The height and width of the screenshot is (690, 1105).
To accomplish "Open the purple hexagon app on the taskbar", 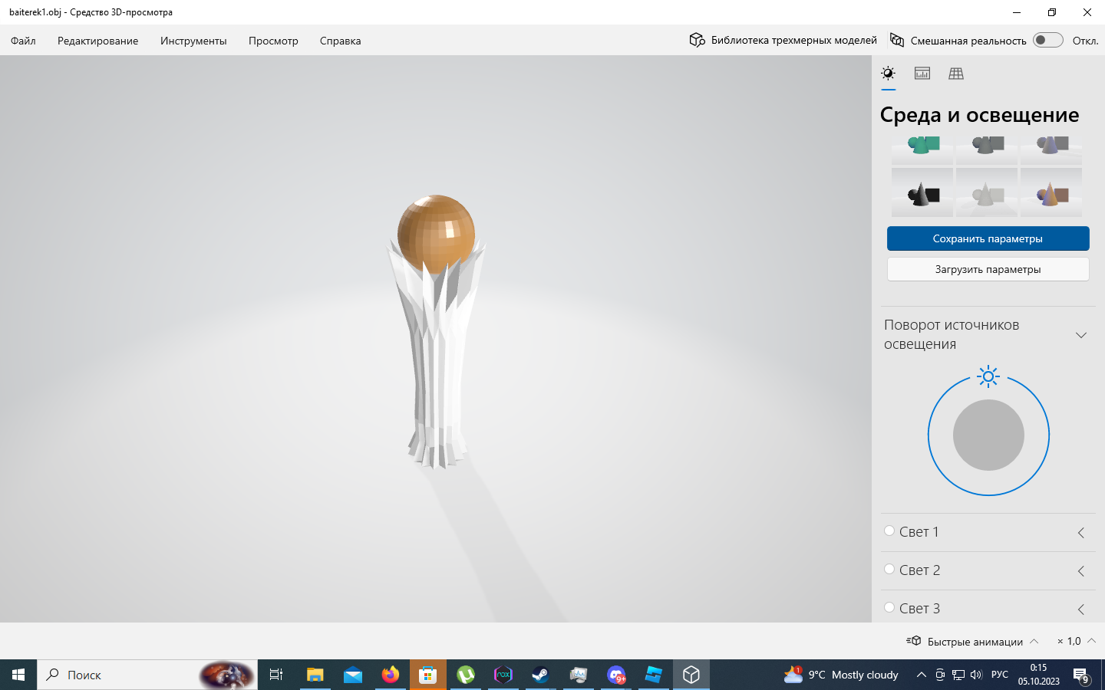I will coord(503,675).
